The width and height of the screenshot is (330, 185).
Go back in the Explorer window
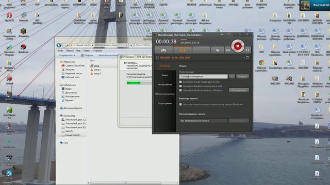coord(59,45)
